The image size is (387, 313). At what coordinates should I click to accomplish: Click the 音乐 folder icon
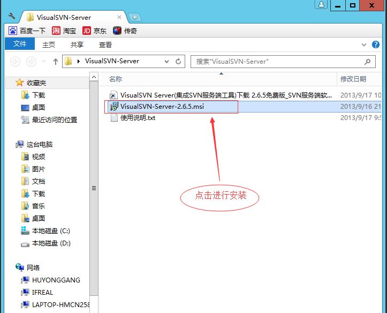coord(25,206)
